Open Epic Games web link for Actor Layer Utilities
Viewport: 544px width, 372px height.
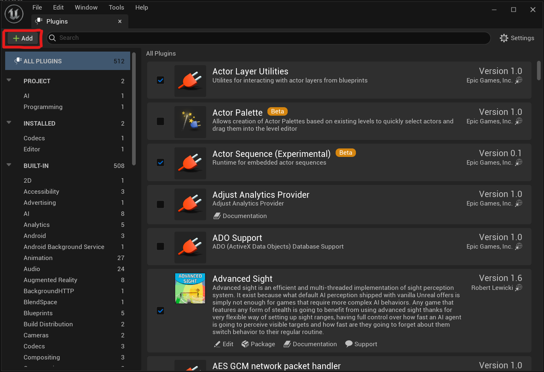click(x=519, y=80)
